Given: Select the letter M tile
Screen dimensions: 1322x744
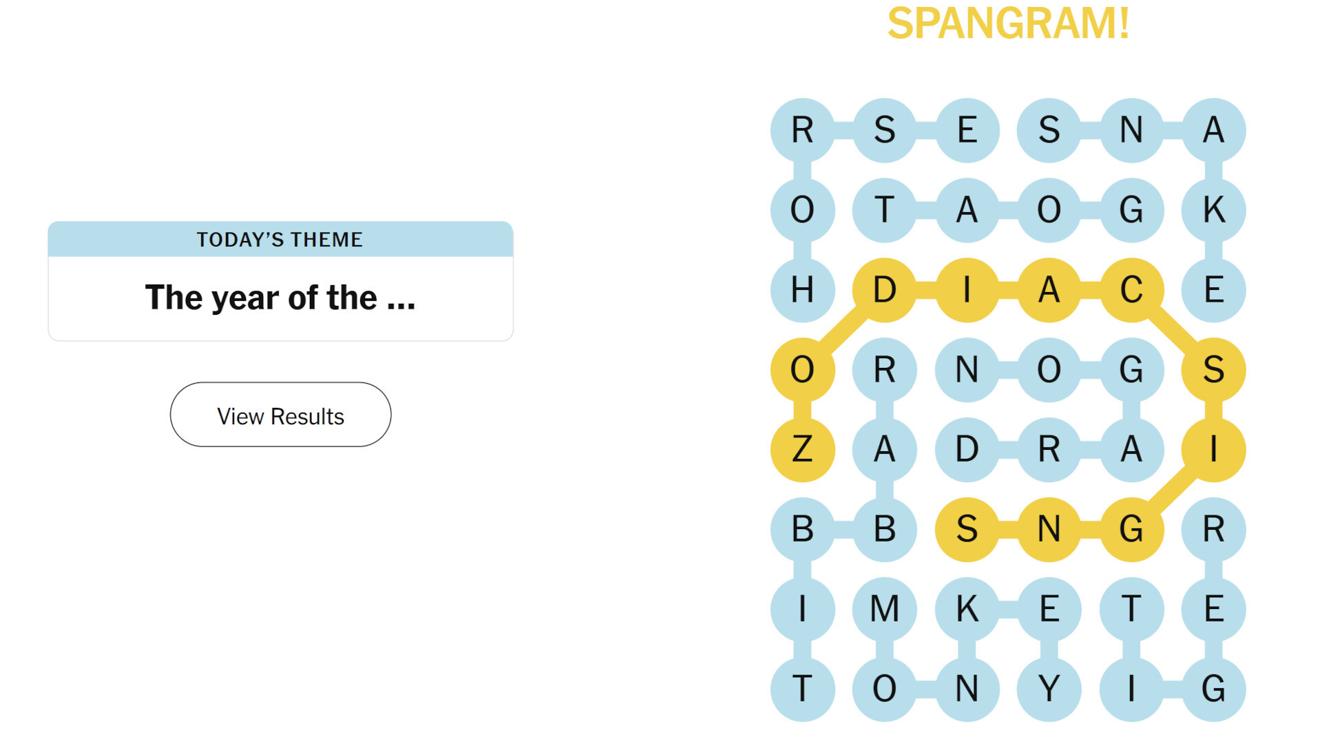Looking at the screenshot, I should click(x=884, y=609).
